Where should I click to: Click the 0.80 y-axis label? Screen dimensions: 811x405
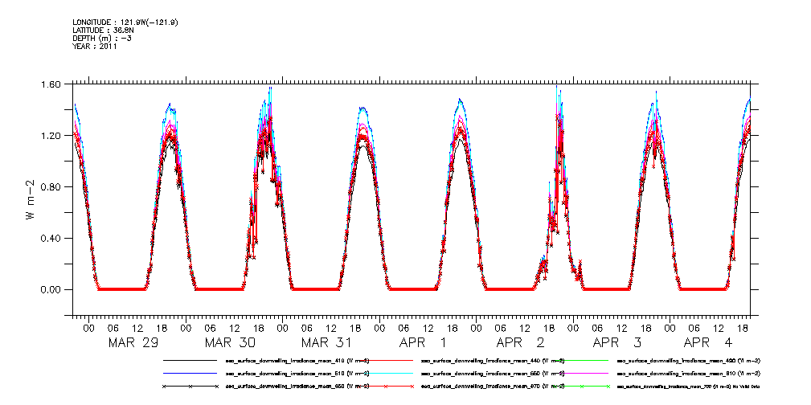pyautogui.click(x=50, y=186)
